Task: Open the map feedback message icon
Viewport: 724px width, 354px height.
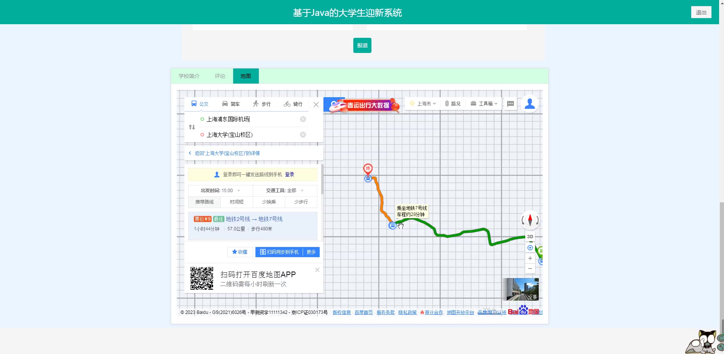Action: pos(511,104)
